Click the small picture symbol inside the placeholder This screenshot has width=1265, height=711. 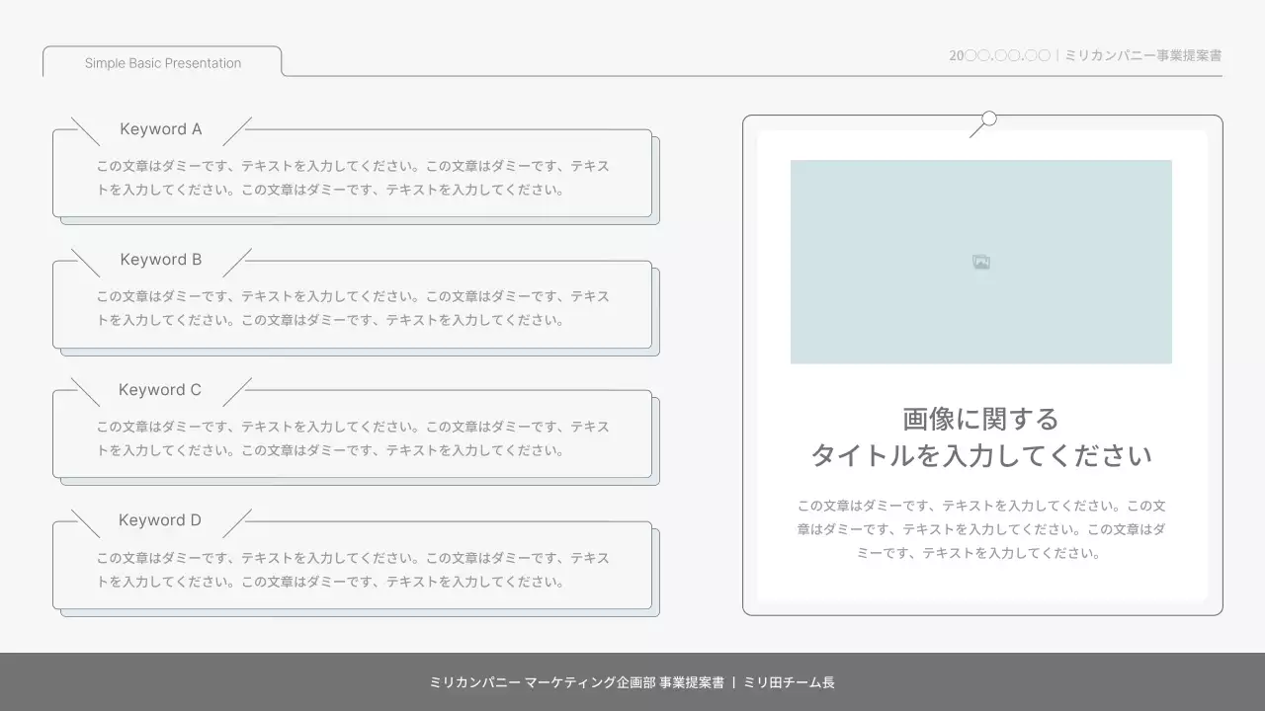tap(979, 262)
